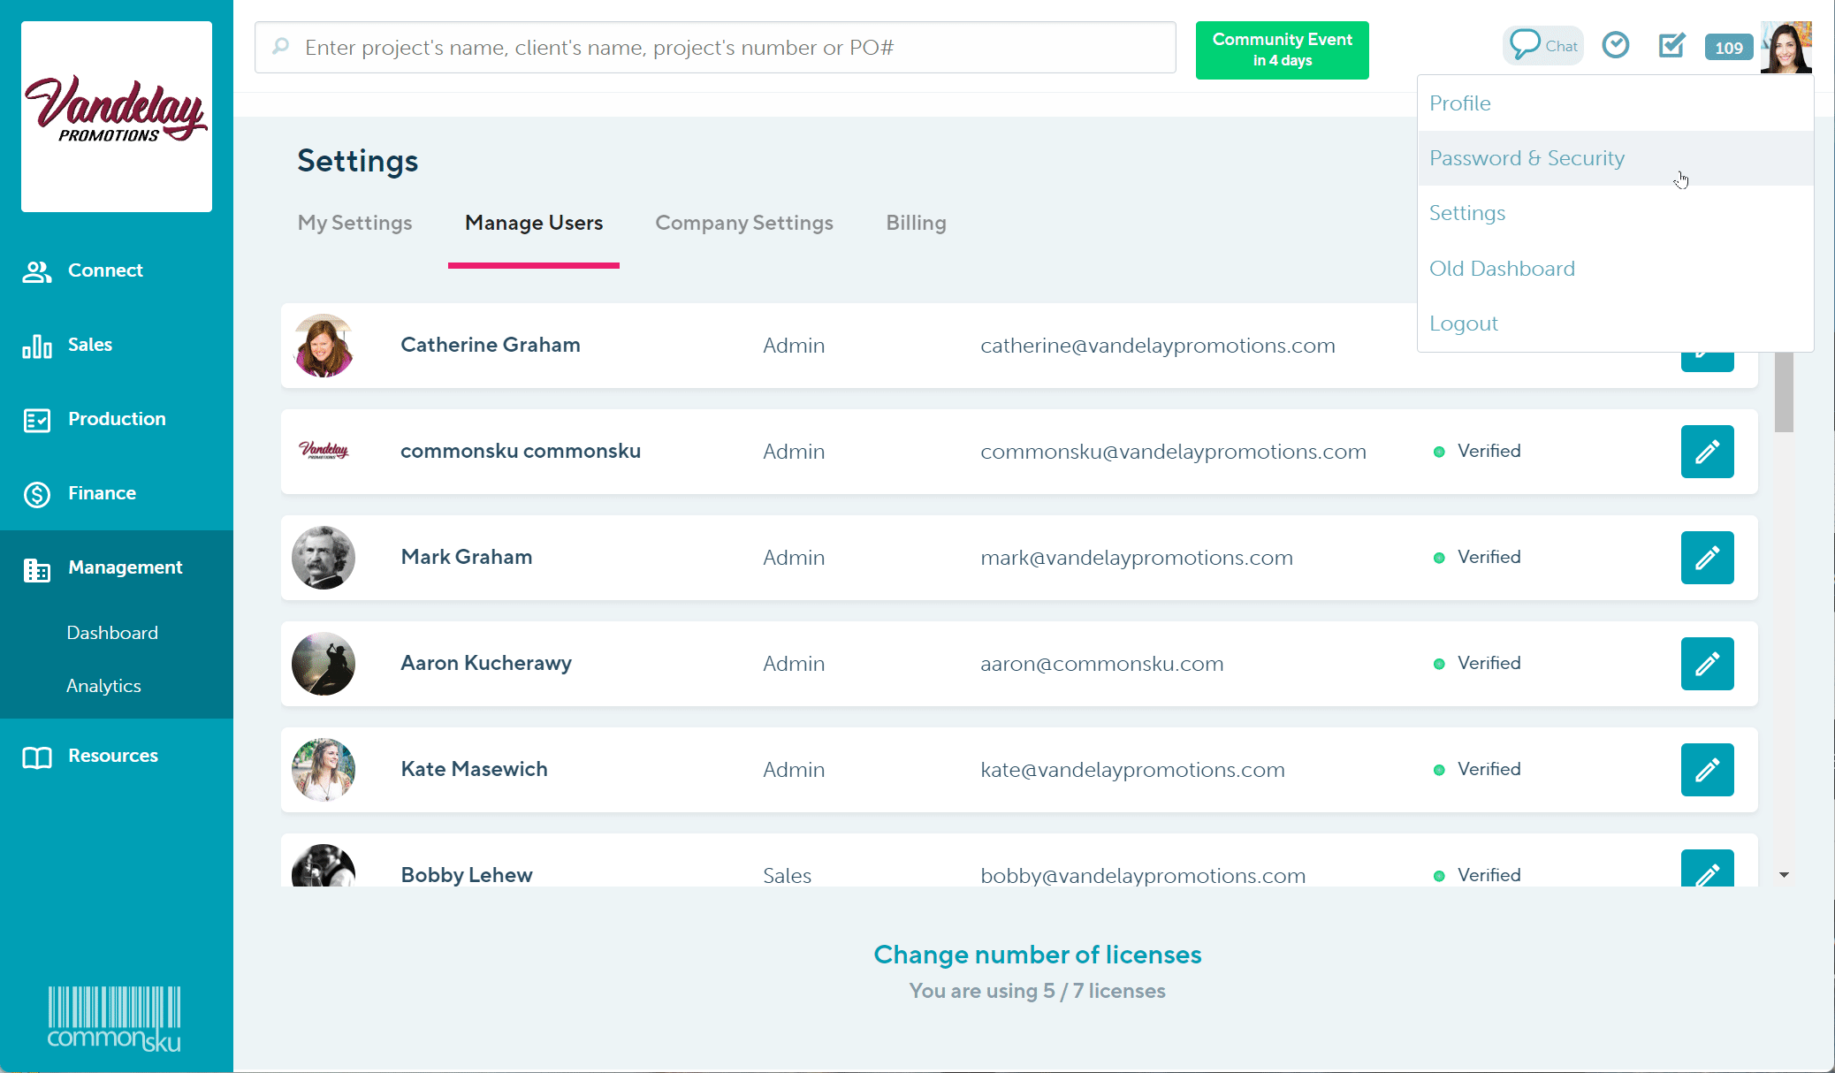The height and width of the screenshot is (1073, 1835).
Task: Choose Logout from profile menu
Action: [1463, 323]
